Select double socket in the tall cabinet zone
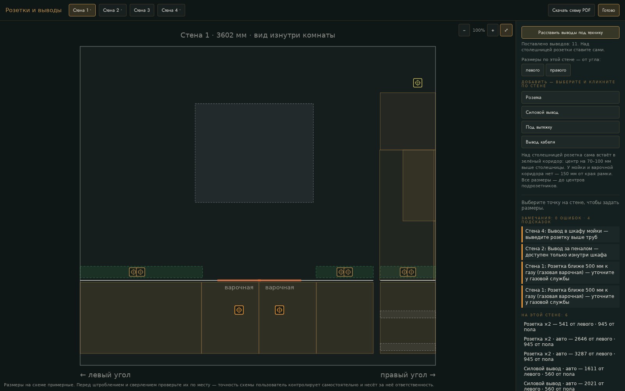 [408, 272]
